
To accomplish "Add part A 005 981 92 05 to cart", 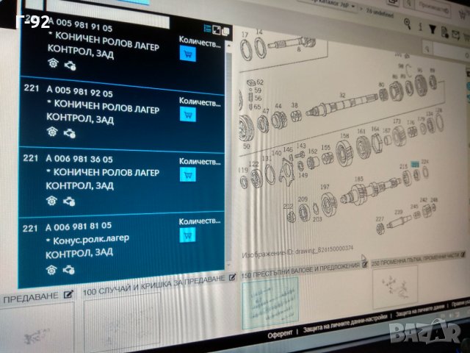I will 187,114.
